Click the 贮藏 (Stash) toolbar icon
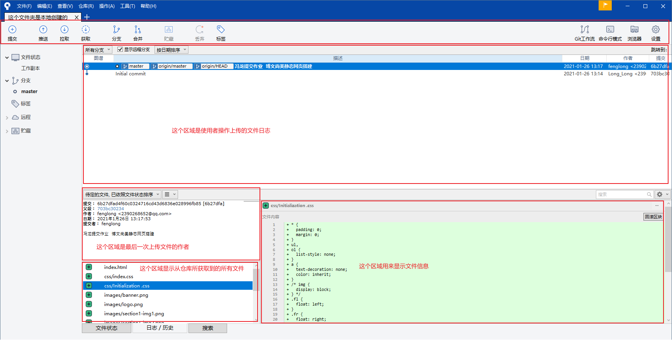 [x=169, y=29]
